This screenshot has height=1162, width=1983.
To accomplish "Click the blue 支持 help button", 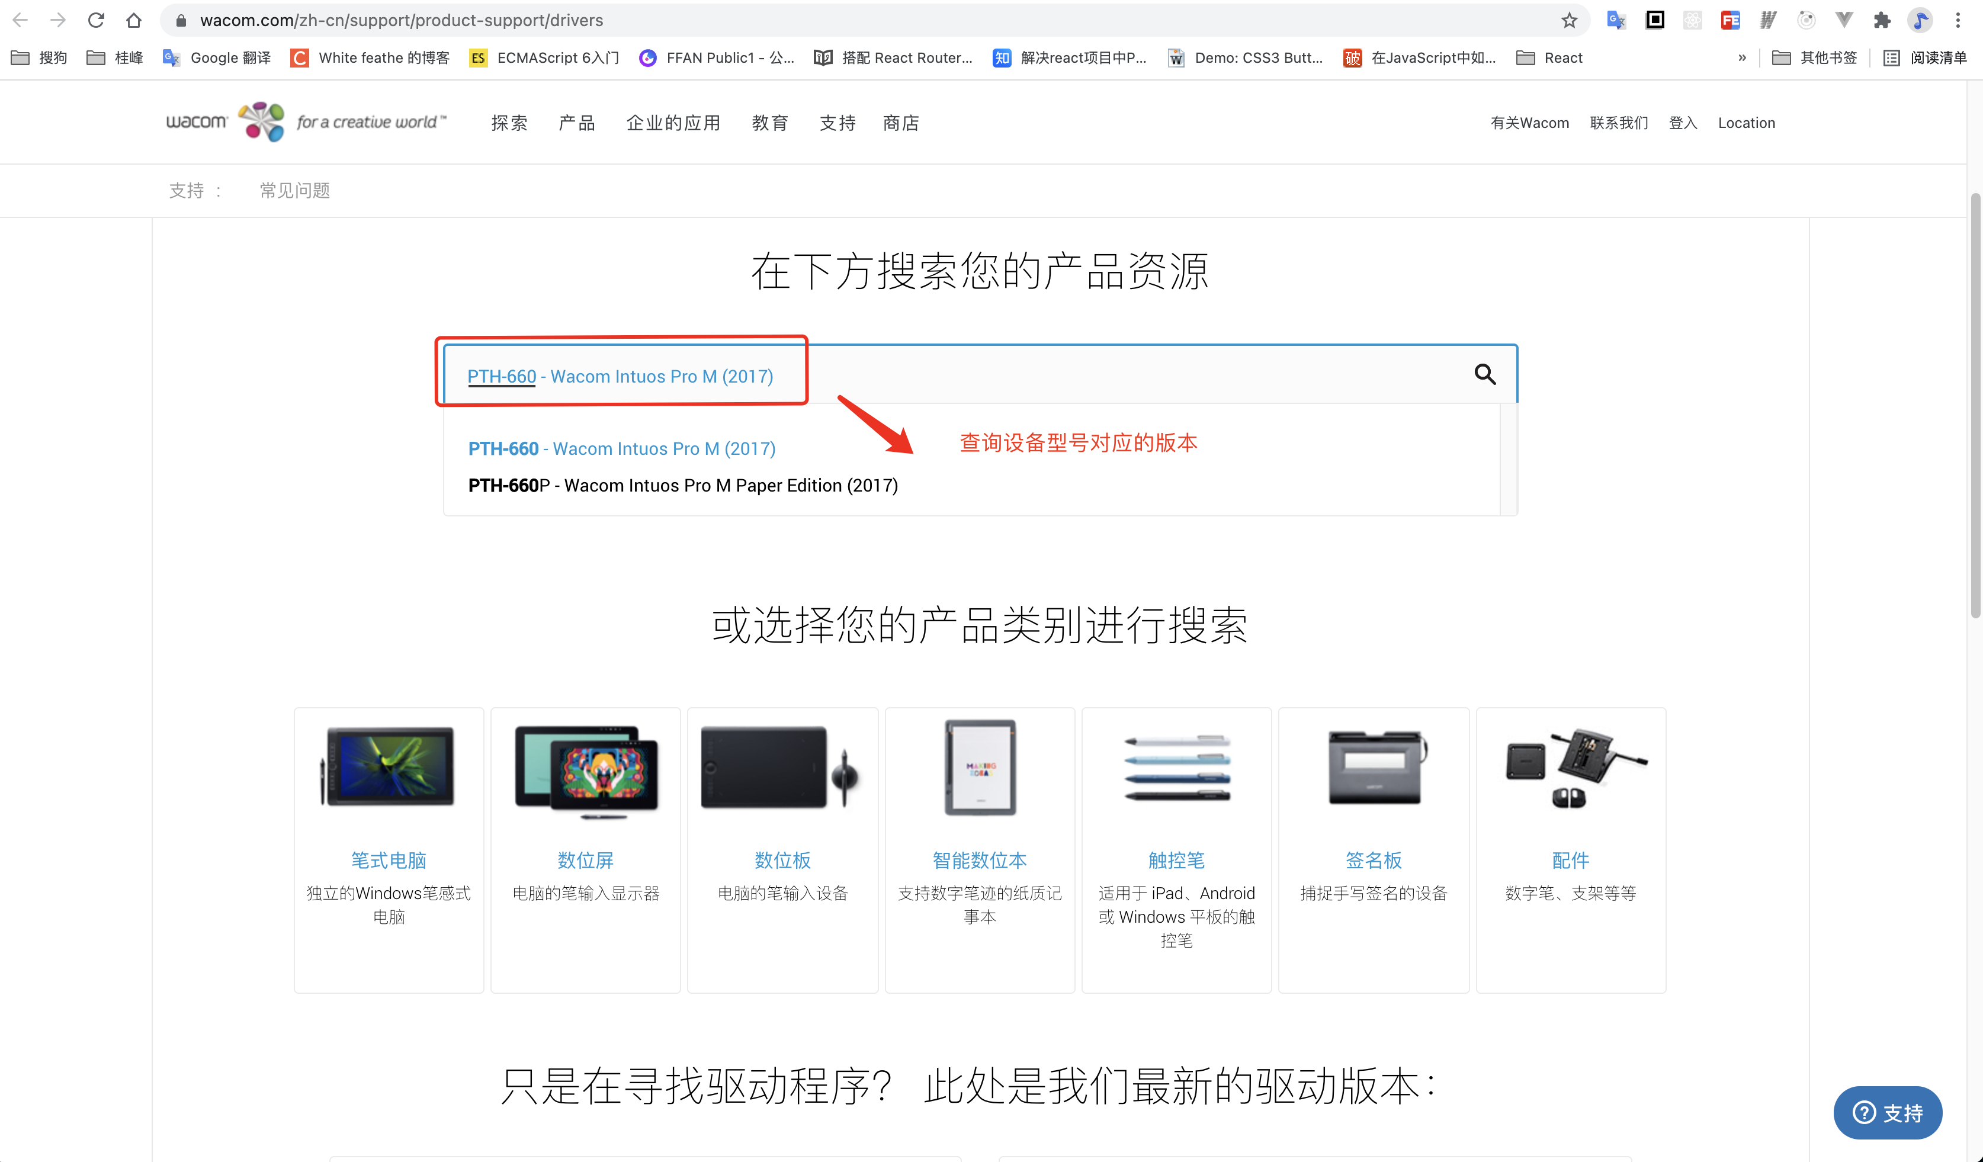I will coord(1887,1112).
